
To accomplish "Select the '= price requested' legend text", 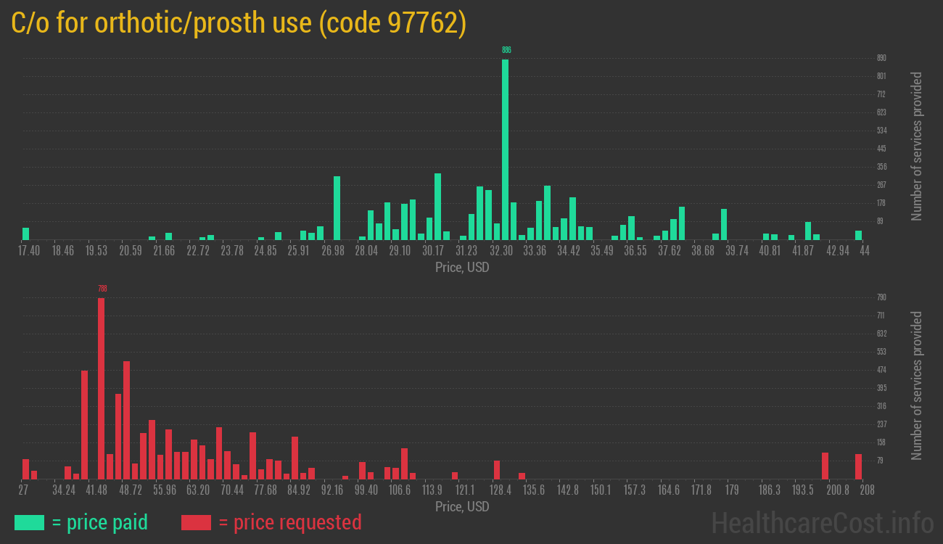I will pos(289,522).
